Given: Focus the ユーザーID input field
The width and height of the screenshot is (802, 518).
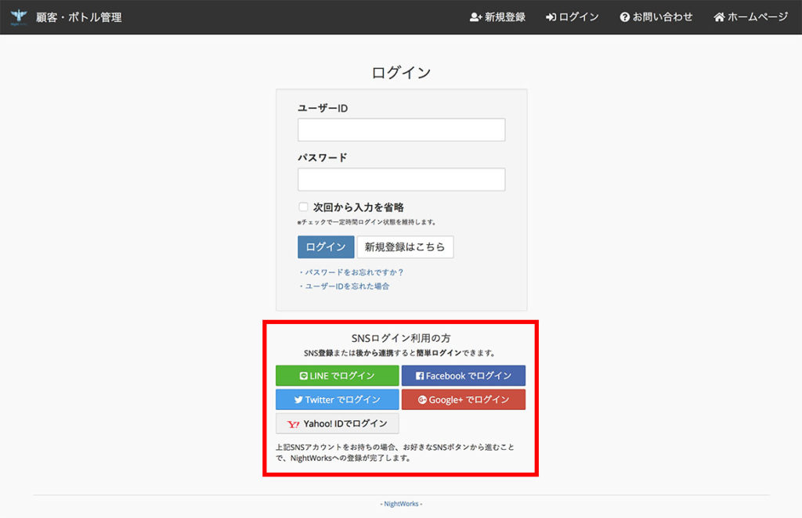Looking at the screenshot, I should [x=401, y=130].
